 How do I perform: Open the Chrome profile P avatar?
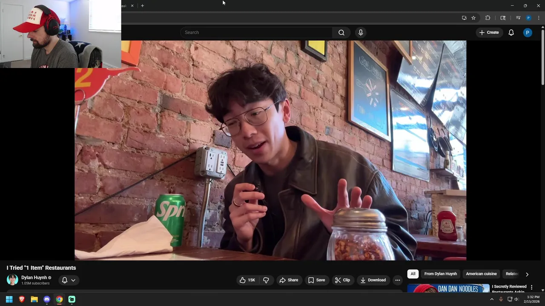[x=528, y=18]
